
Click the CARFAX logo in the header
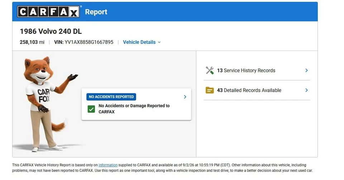(48, 11)
